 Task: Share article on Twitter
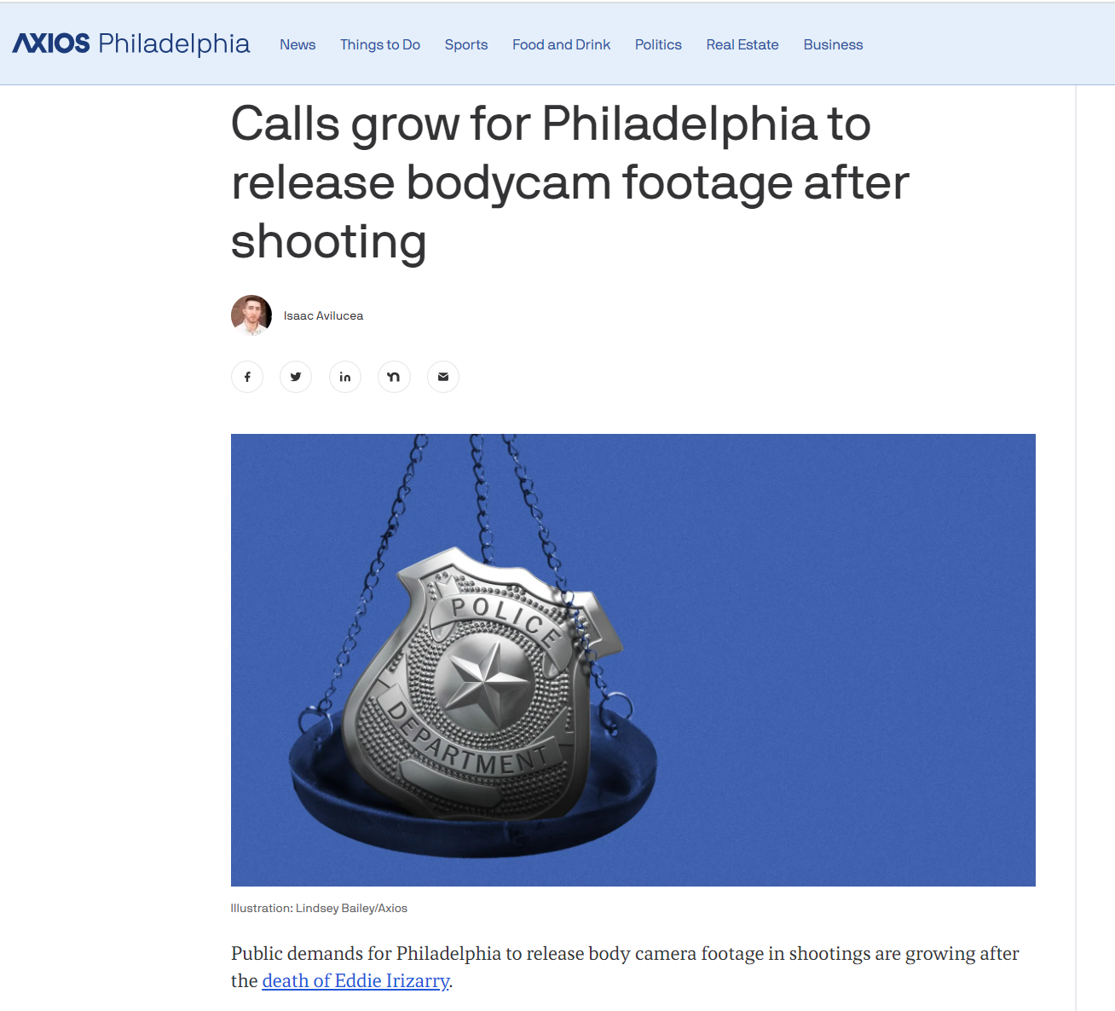point(296,377)
